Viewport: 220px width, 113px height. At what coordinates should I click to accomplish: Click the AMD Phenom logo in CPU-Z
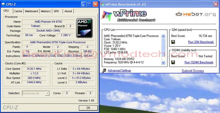point(84,28)
